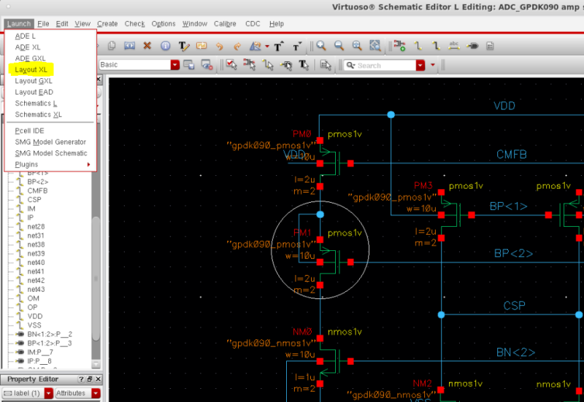Expand the Plugins submenu
Image resolution: width=584 pixels, height=402 pixels.
pos(50,164)
